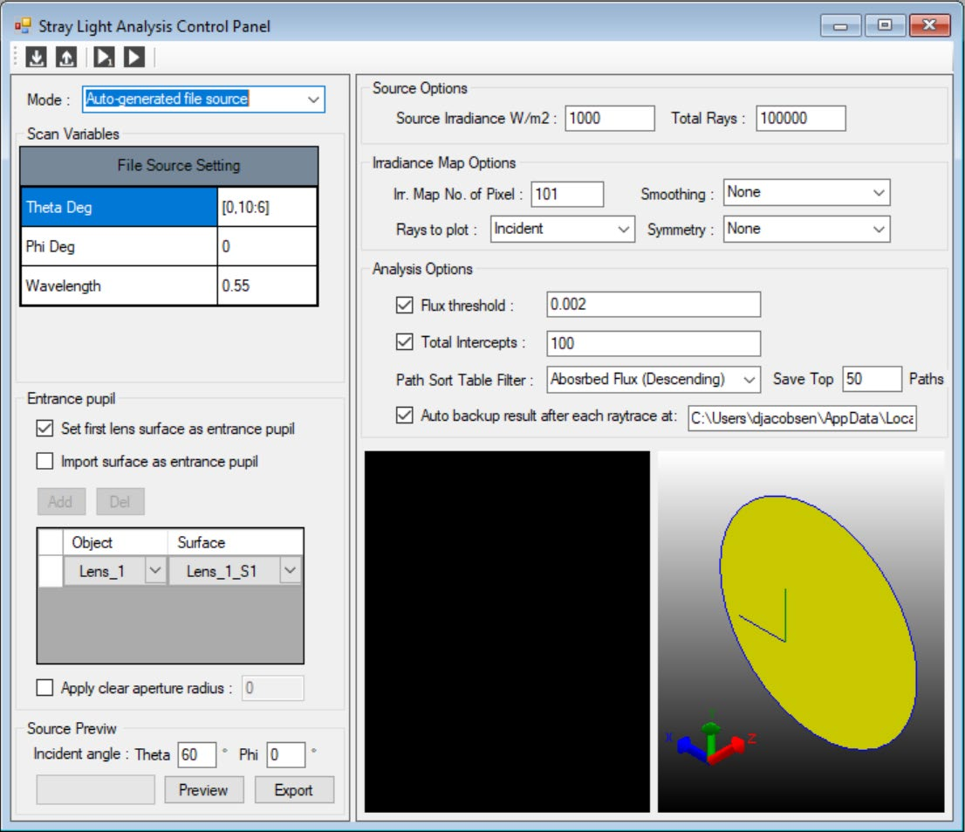Click the XYZ axis triad in 3D view

pos(711,744)
